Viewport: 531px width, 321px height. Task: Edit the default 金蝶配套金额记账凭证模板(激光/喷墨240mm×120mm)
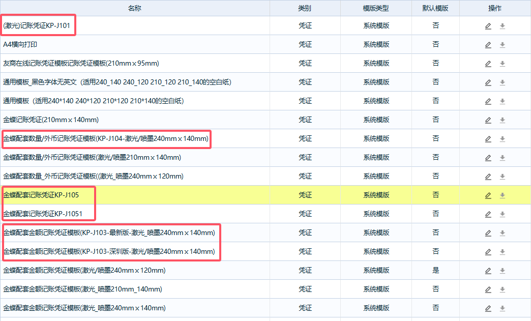488,271
